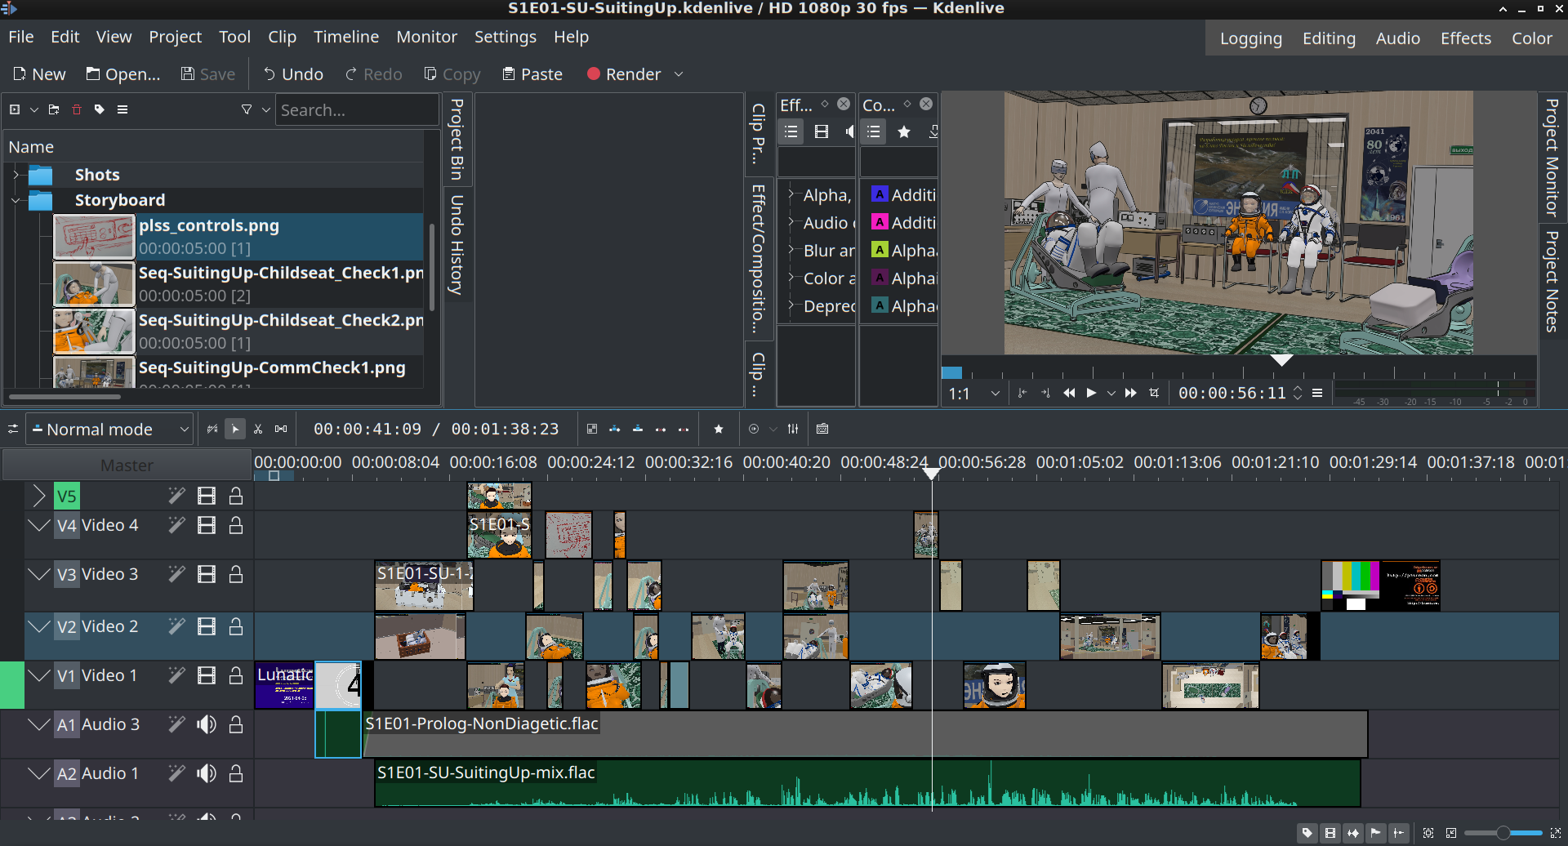Show favorite compositions via star icon
1568x846 pixels.
pyautogui.click(x=904, y=131)
